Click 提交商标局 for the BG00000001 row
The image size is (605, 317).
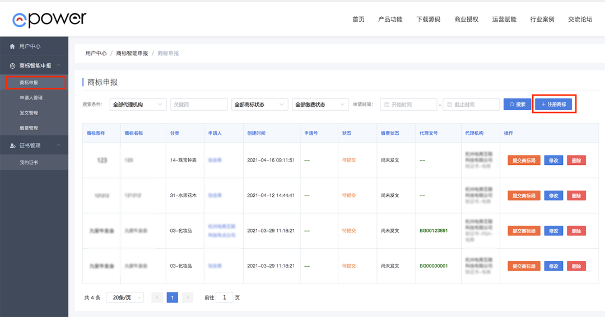point(524,266)
